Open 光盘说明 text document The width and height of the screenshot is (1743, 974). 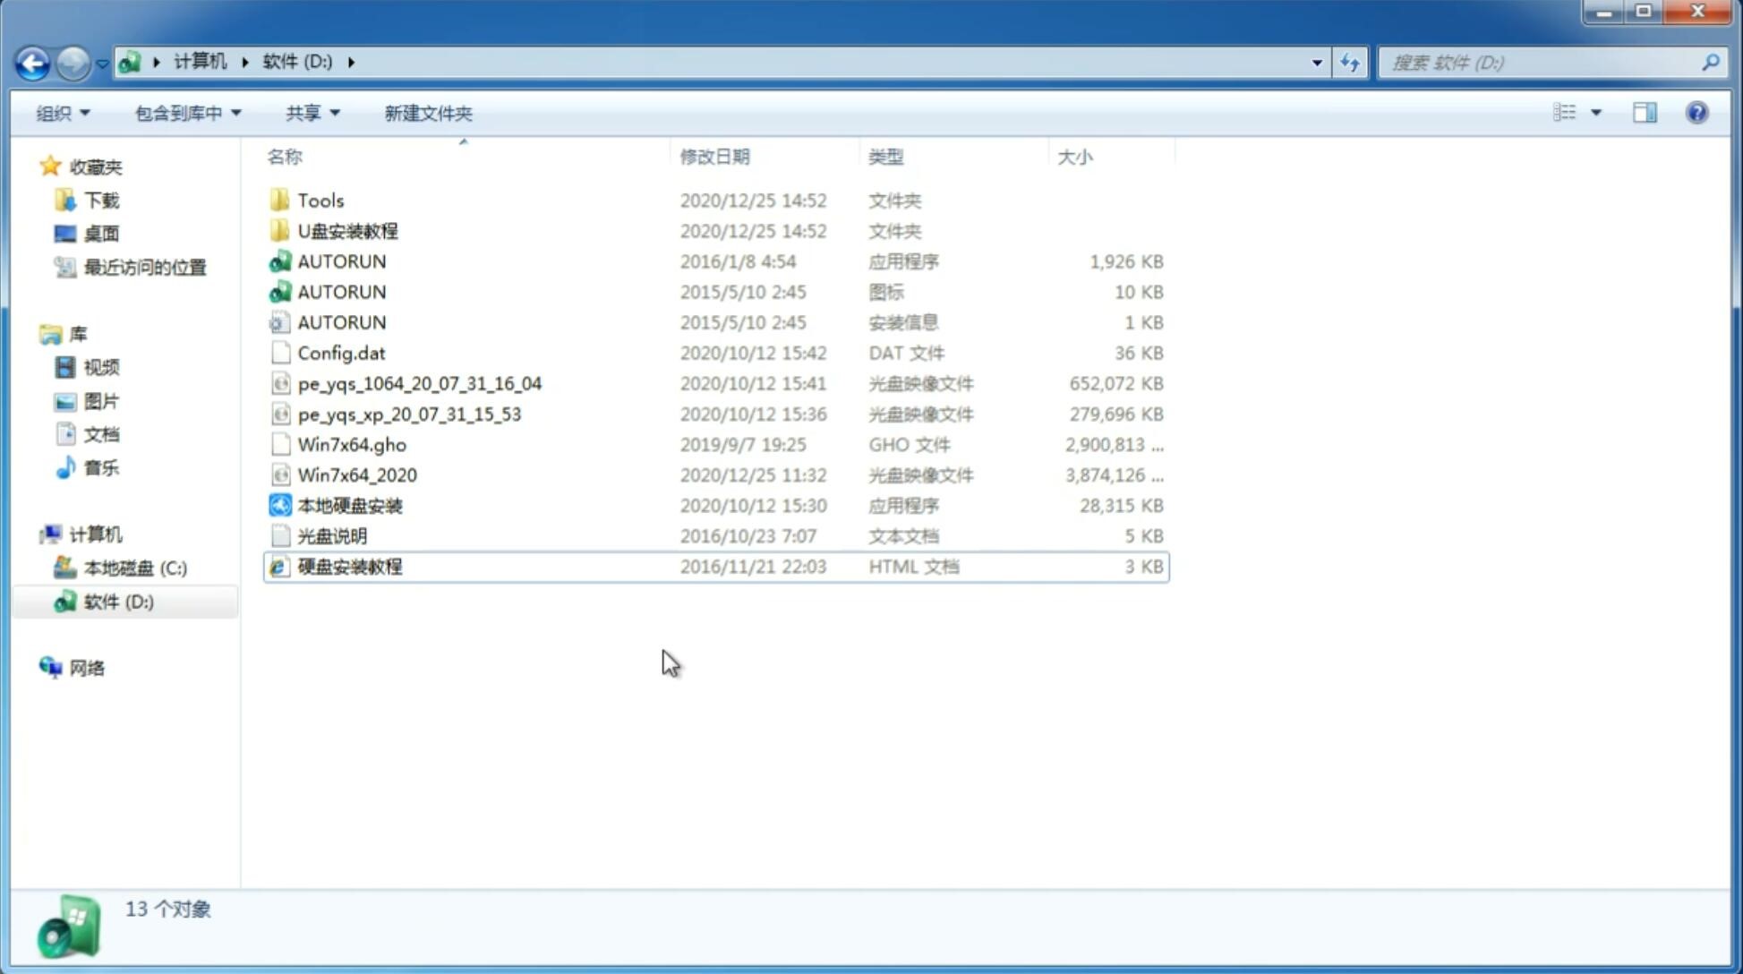[x=331, y=534]
